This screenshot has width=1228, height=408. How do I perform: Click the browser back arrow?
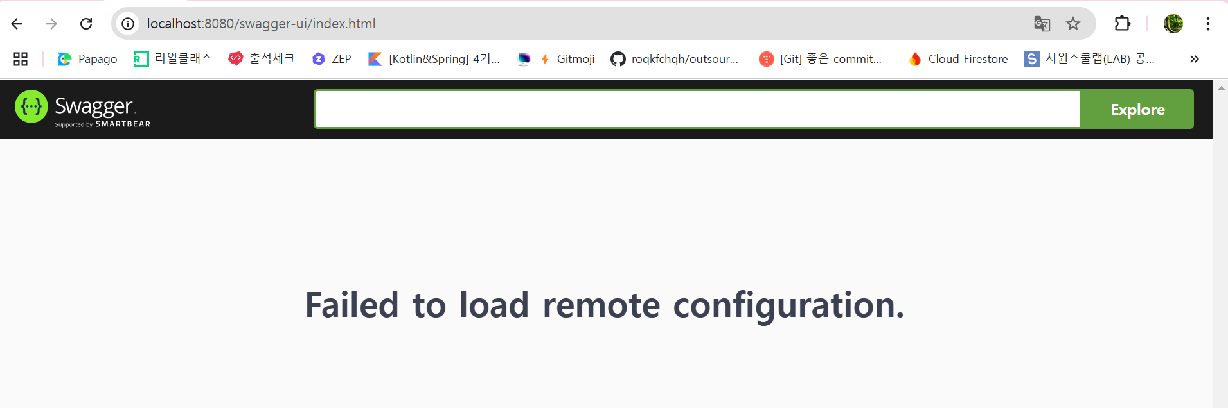pos(17,24)
